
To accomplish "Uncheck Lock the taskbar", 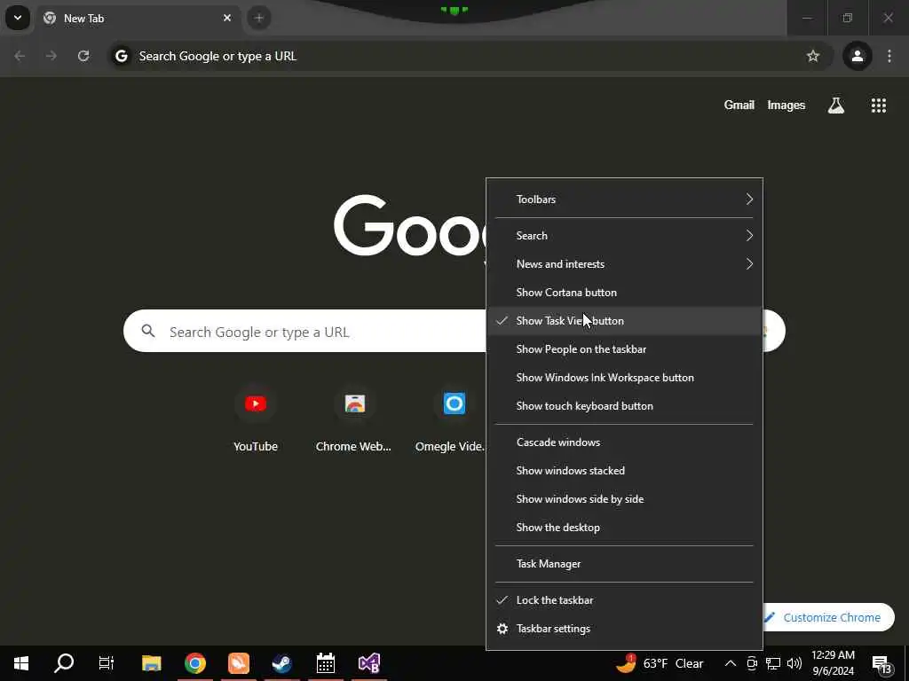I will [x=624, y=600].
